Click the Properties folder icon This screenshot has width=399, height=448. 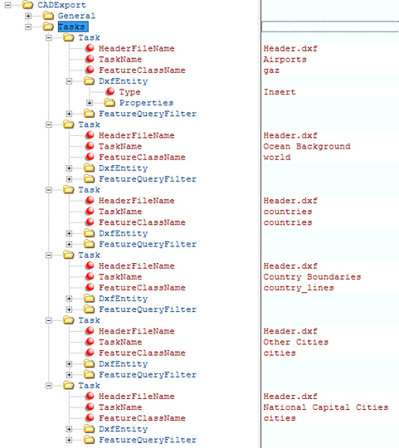click(109, 102)
